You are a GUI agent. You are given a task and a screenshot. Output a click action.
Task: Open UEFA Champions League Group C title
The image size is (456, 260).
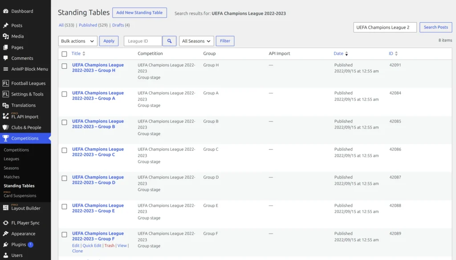coord(98,152)
